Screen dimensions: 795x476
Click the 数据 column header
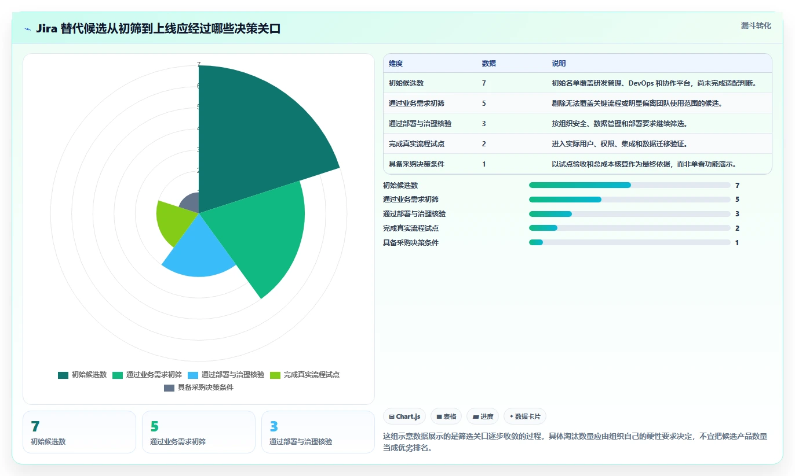click(488, 64)
